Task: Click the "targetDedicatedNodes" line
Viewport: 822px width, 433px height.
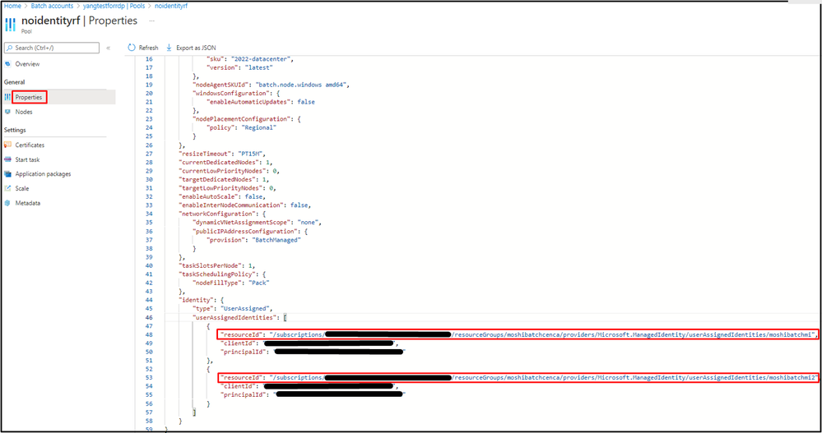Action: pos(224,179)
